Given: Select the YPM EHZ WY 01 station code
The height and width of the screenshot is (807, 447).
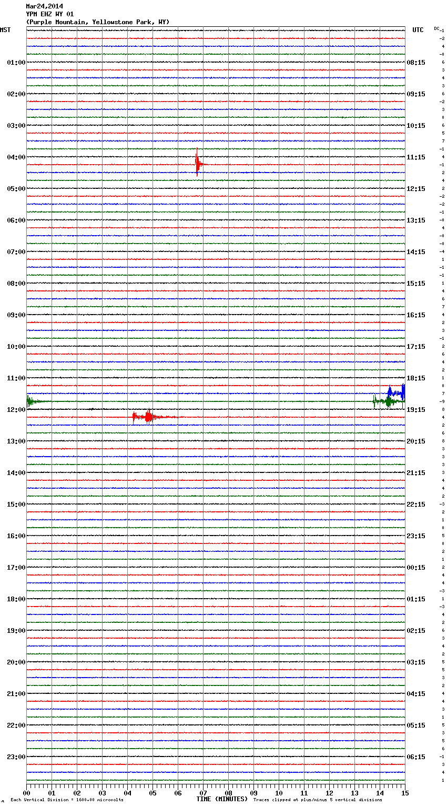Looking at the screenshot, I should click(x=50, y=14).
